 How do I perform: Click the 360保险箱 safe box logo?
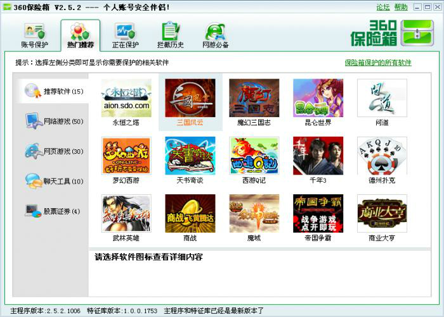coord(392,33)
